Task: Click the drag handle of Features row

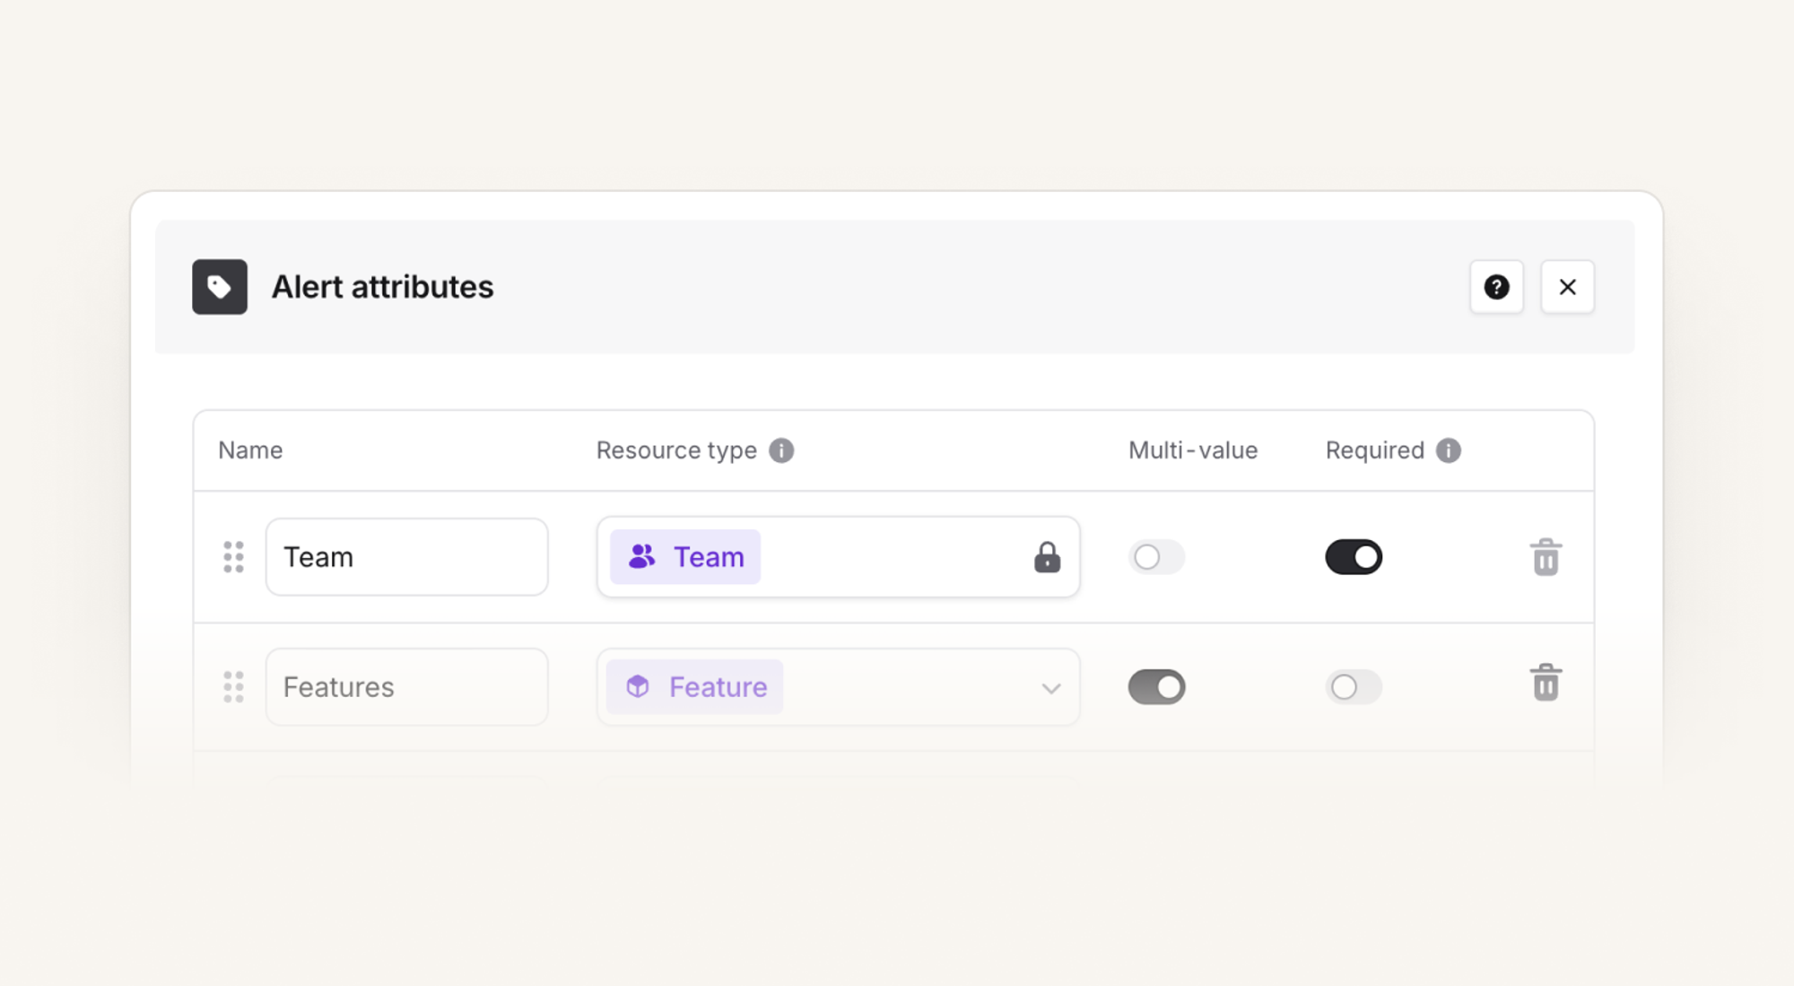Action: [233, 687]
